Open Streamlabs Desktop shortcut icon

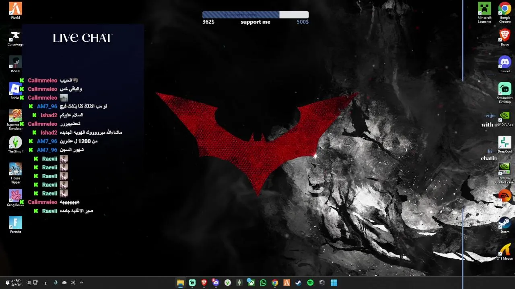[505, 93]
